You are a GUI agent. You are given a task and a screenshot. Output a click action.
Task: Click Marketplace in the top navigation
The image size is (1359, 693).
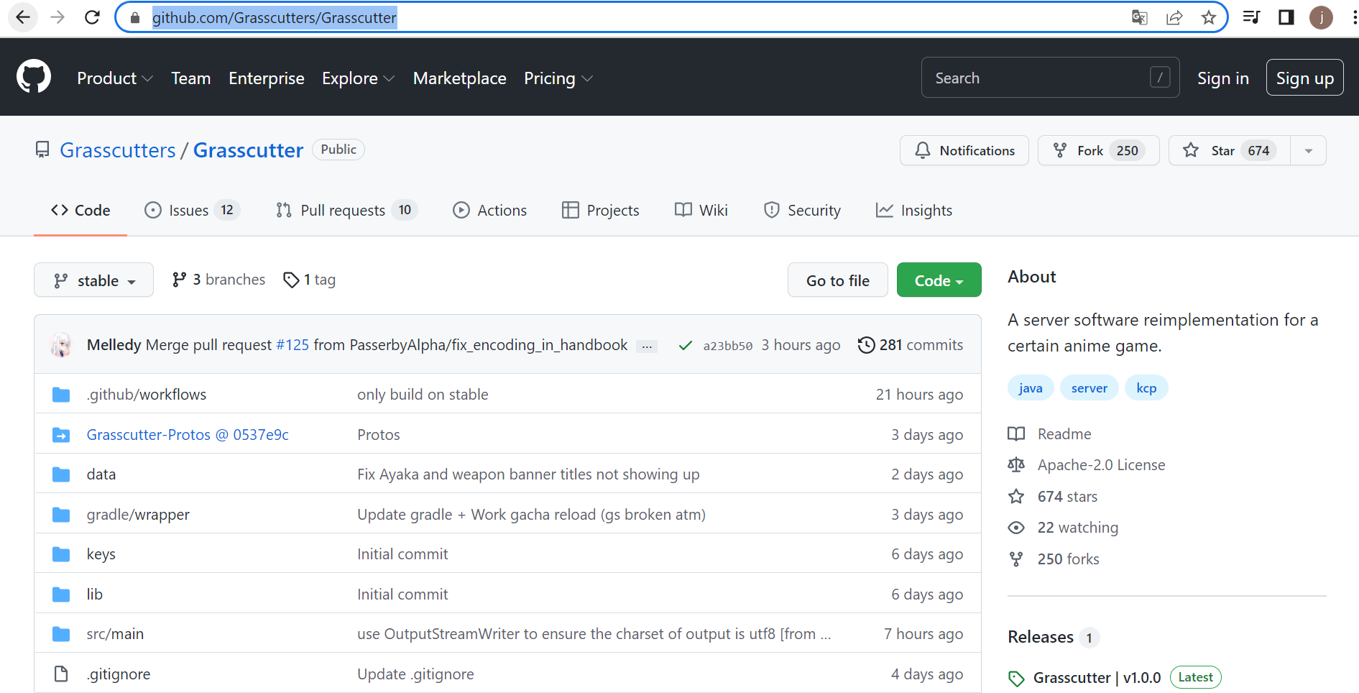[x=460, y=78]
